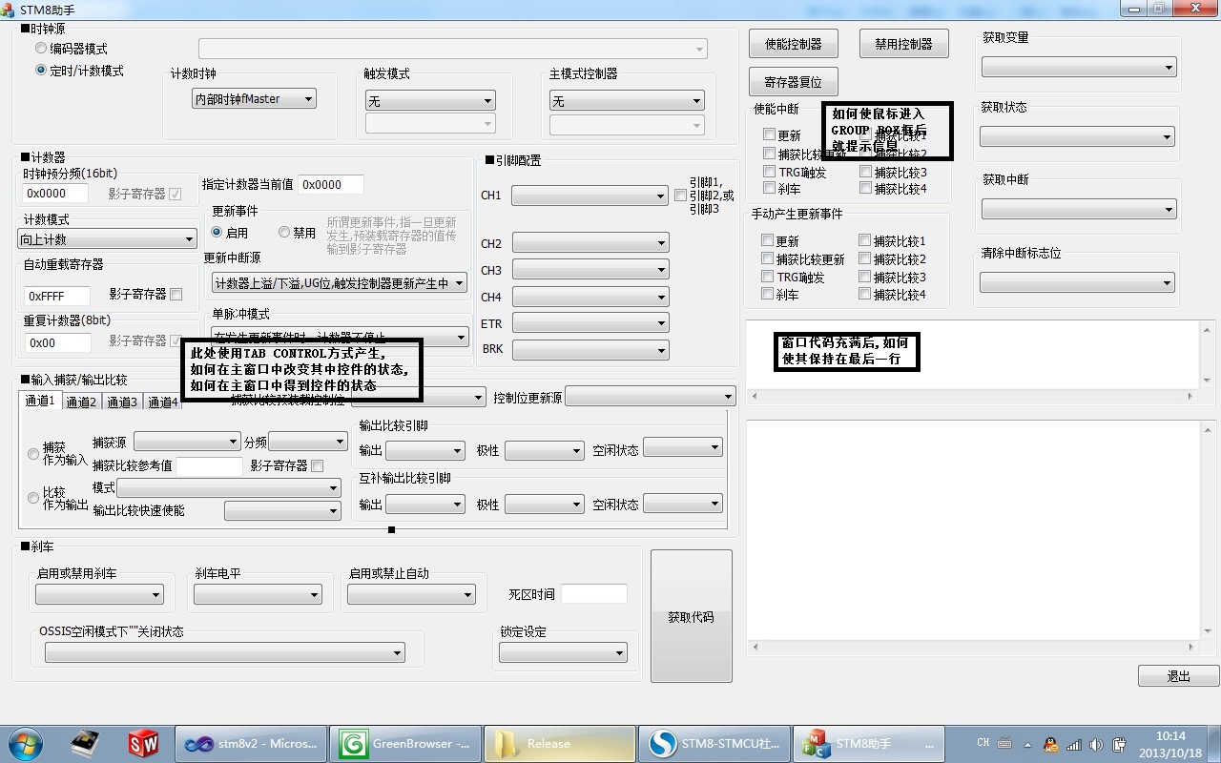Viewport: 1221px width, 763px height.
Task: Check 刹车 under 手动产生更新事件
Action: (768, 295)
